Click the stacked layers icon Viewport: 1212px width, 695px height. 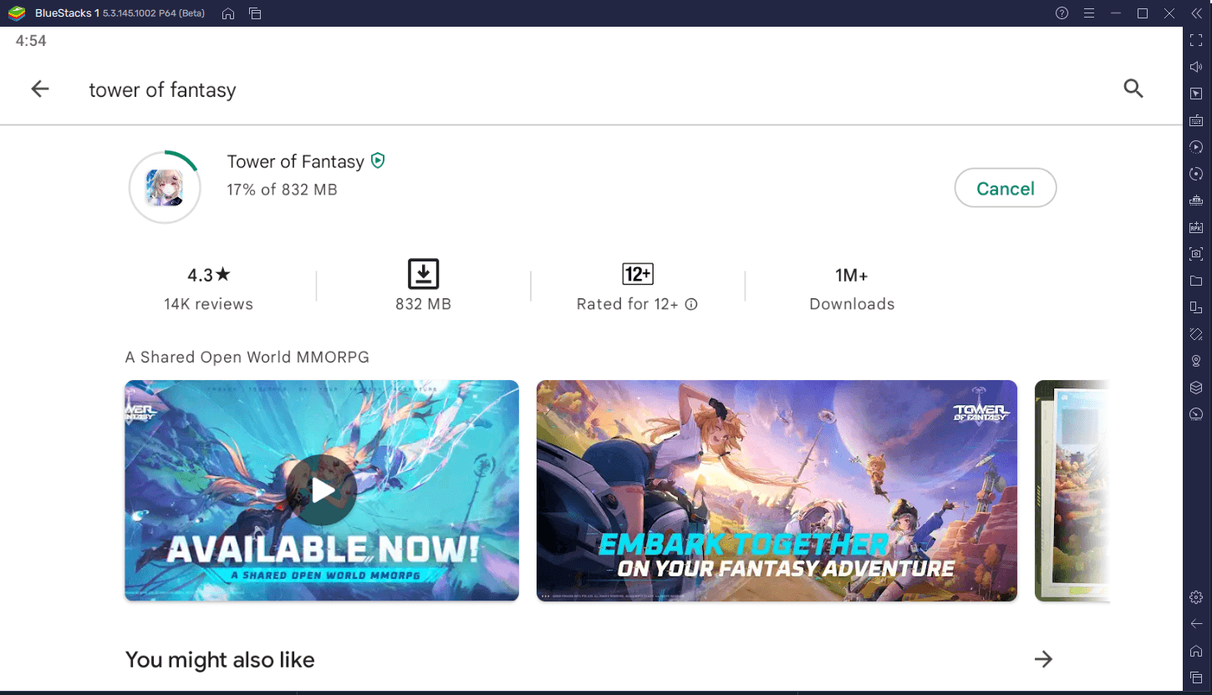1196,388
